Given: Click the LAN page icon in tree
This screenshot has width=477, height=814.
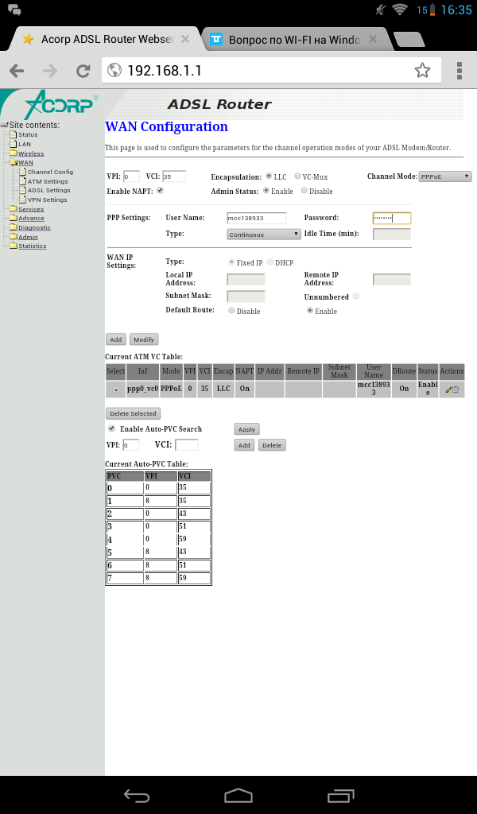Looking at the screenshot, I should 14,145.
